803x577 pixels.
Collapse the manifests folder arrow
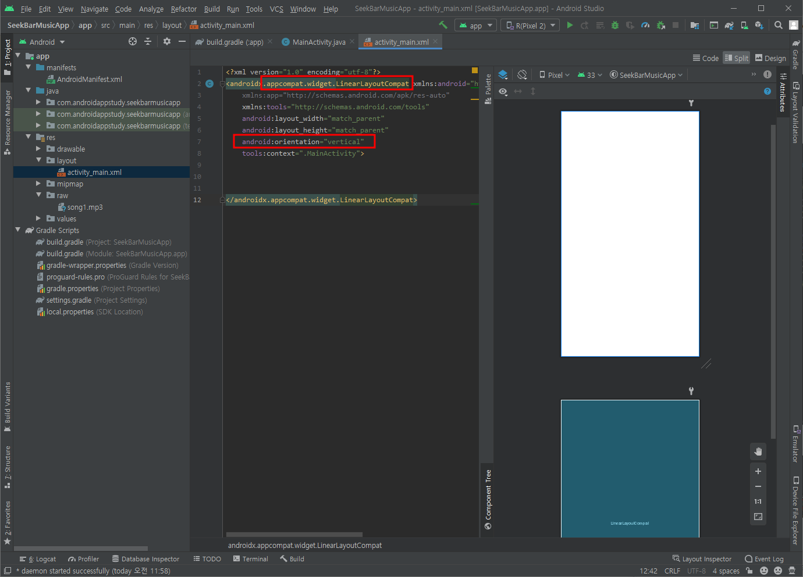coord(28,67)
